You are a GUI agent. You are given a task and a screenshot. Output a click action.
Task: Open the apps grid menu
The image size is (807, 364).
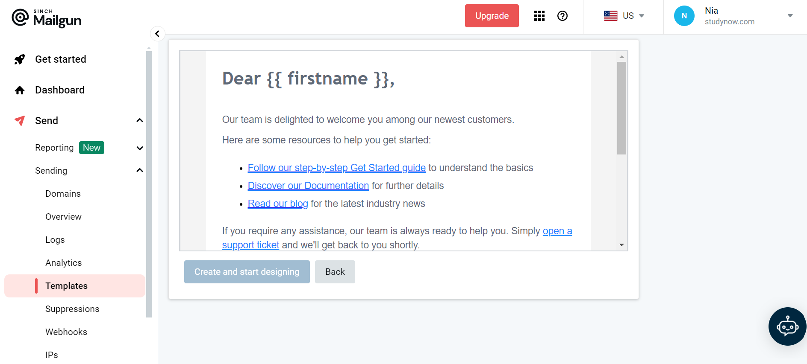539,16
